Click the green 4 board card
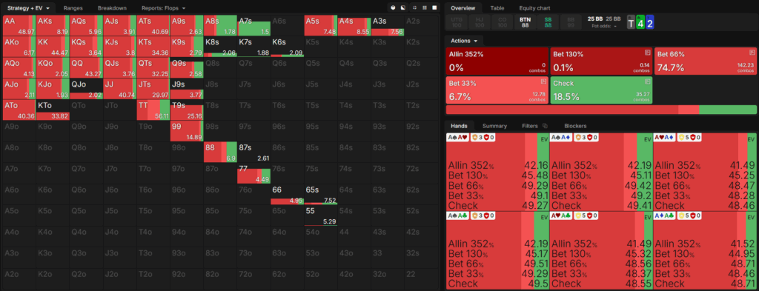Image resolution: width=759 pixels, height=291 pixels. pyautogui.click(x=640, y=22)
